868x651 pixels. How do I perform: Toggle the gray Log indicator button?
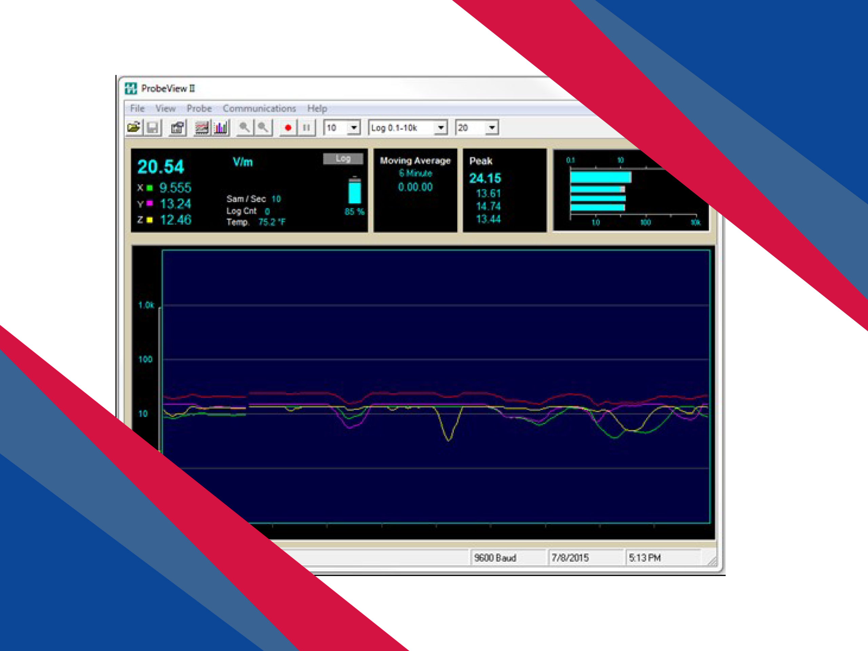tap(342, 159)
